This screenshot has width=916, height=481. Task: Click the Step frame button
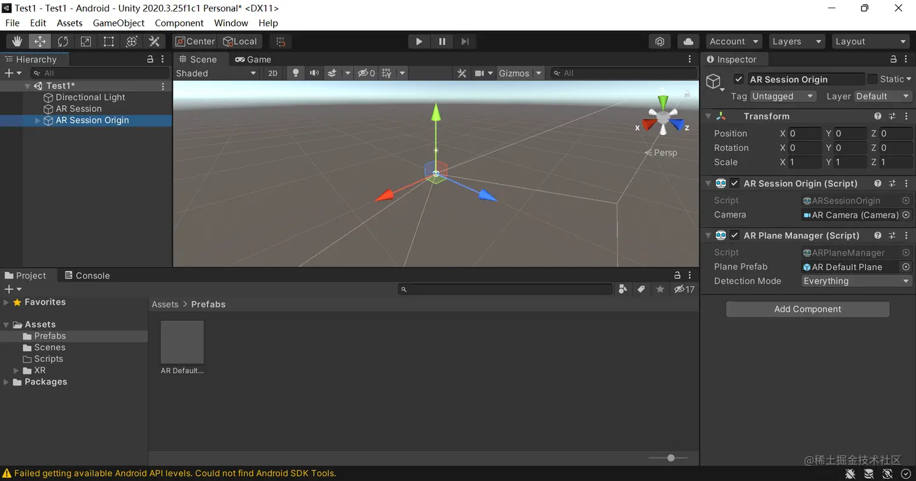pos(465,41)
